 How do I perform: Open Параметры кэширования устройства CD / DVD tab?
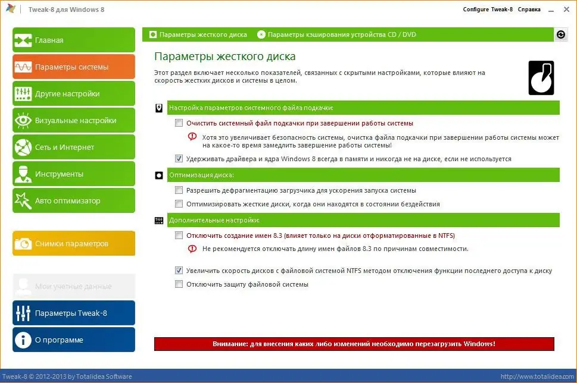(x=336, y=34)
